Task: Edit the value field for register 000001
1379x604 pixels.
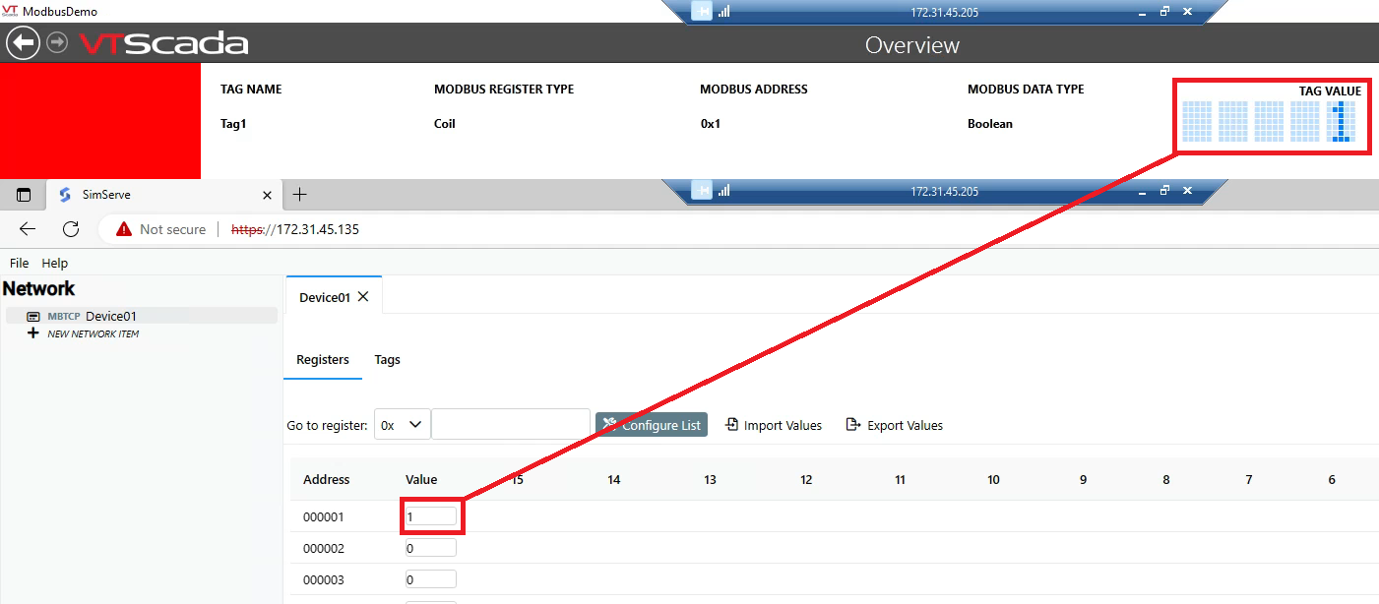Action: 430,515
